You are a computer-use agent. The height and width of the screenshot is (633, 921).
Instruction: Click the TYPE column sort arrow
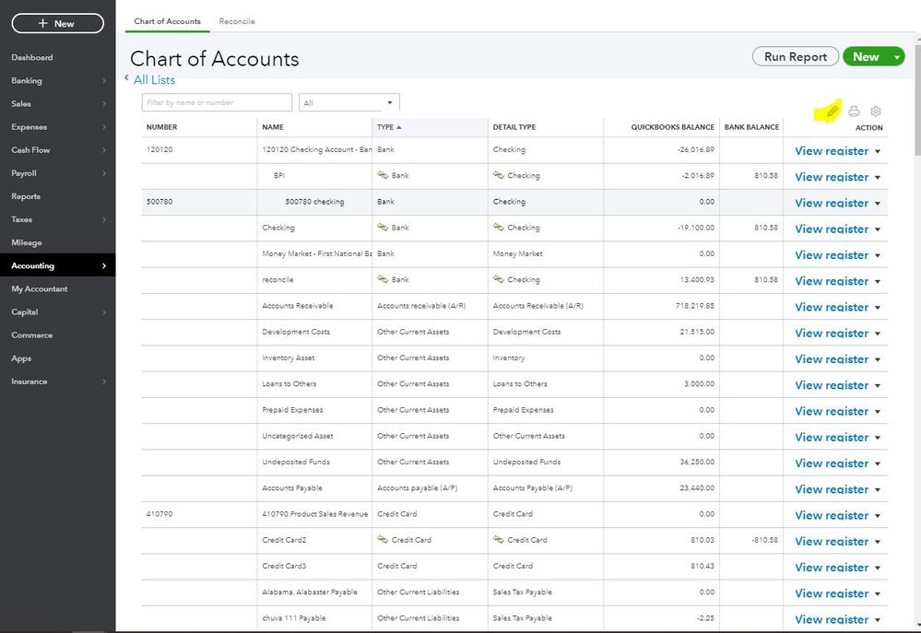pos(399,127)
